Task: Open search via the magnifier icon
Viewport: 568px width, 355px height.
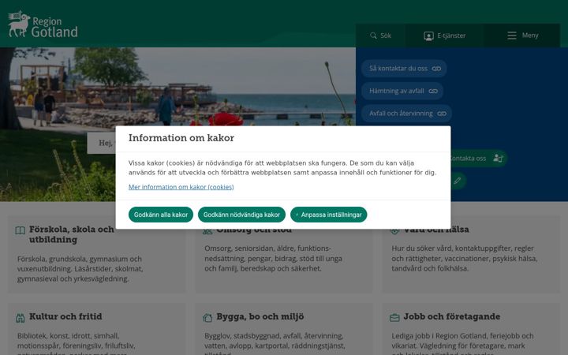Action: click(373, 35)
